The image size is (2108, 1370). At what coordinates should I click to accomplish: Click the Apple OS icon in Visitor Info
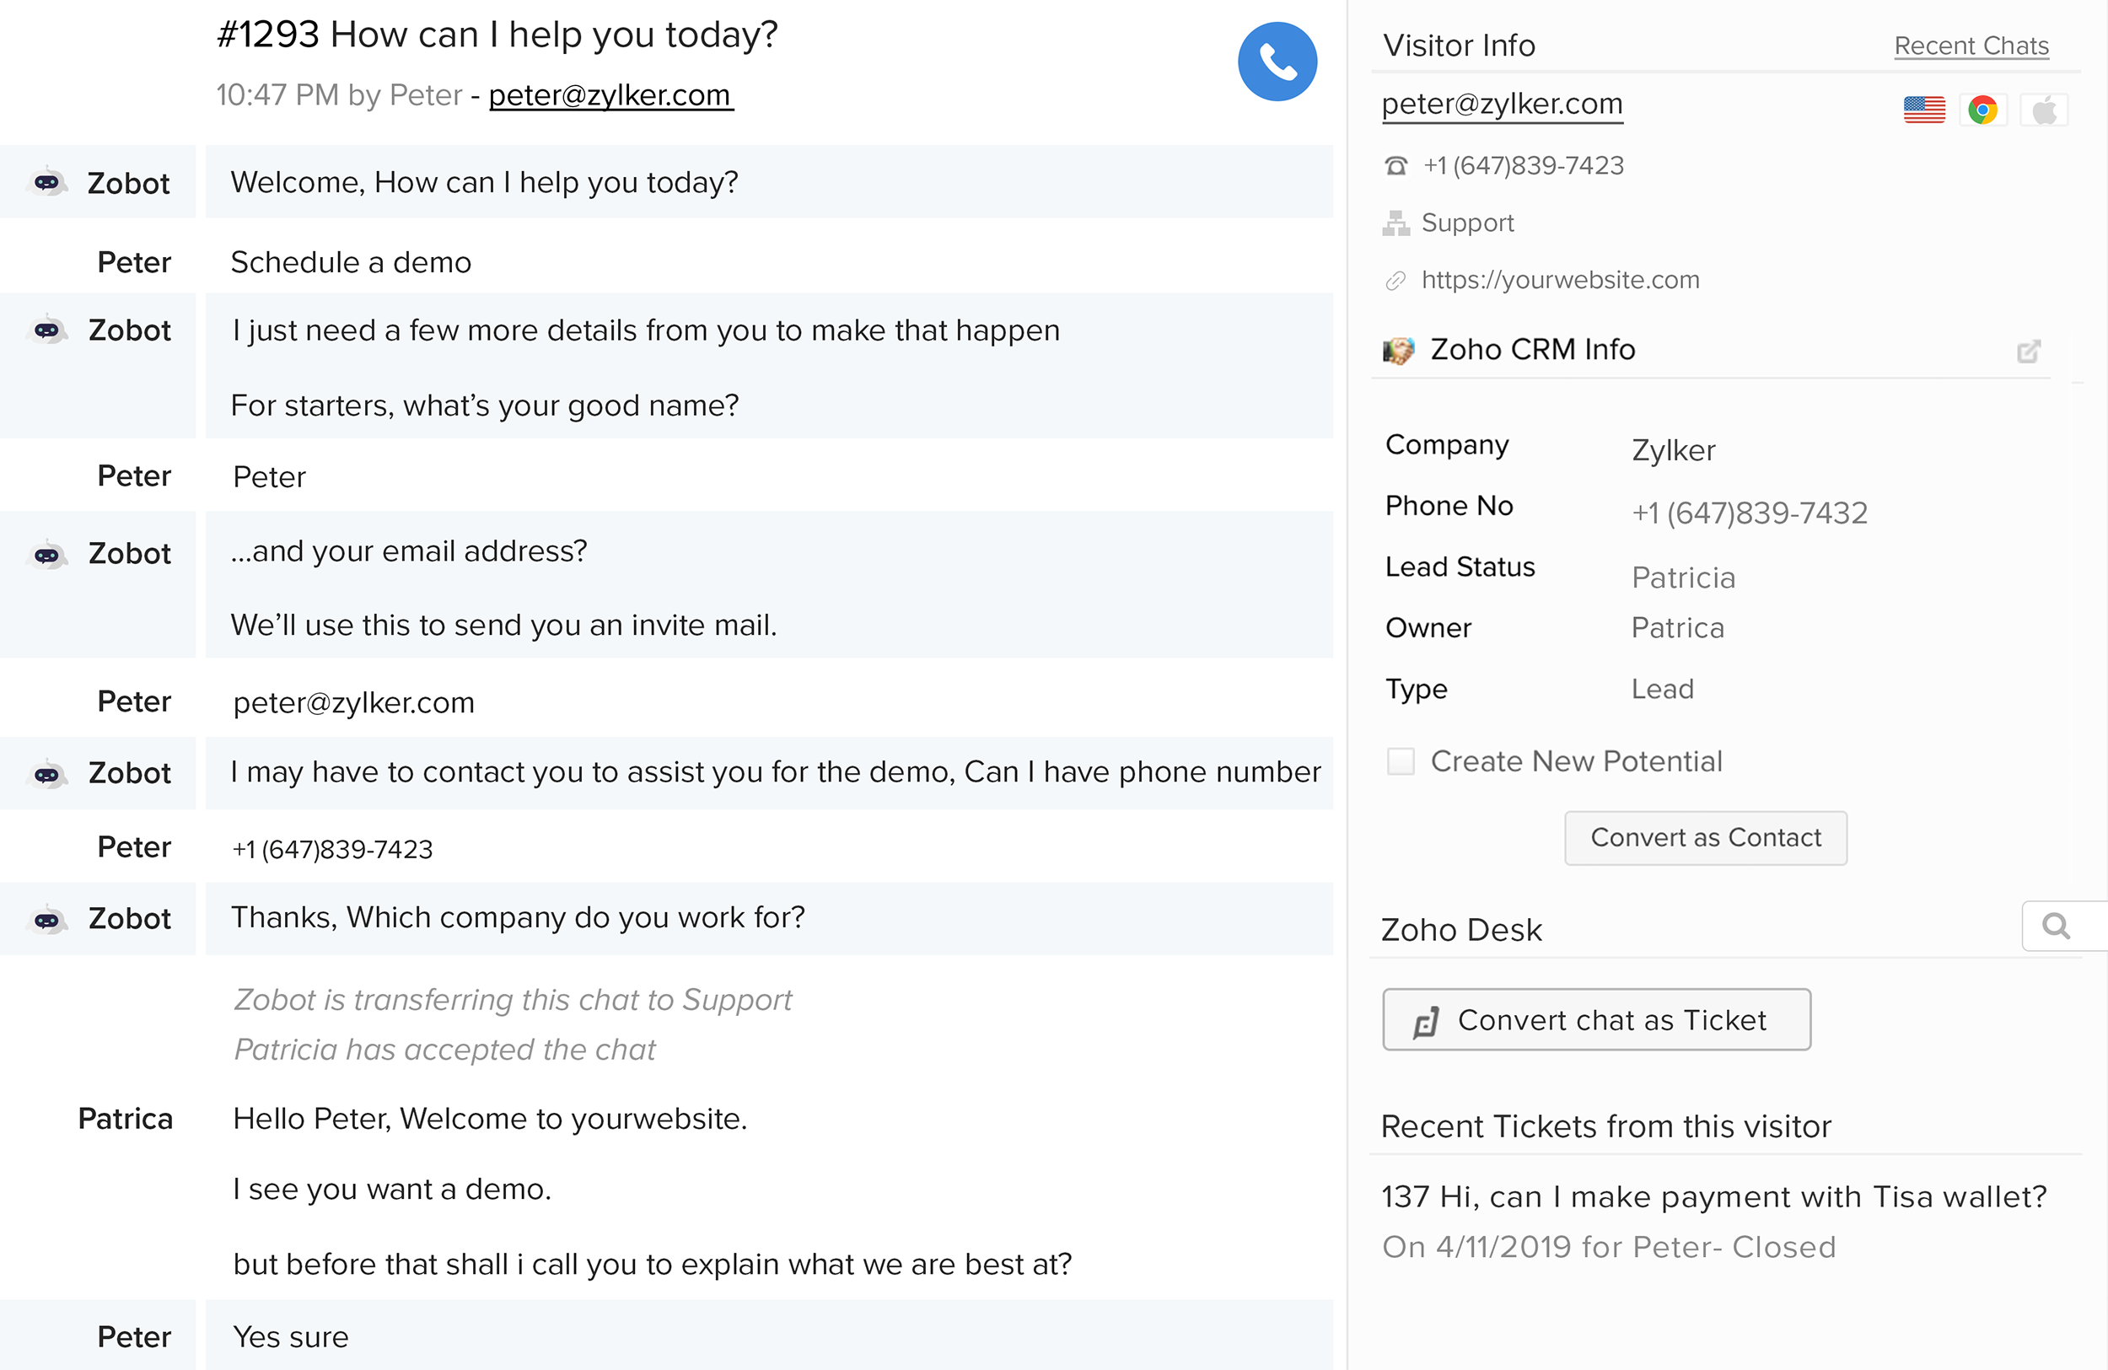pos(2044,110)
